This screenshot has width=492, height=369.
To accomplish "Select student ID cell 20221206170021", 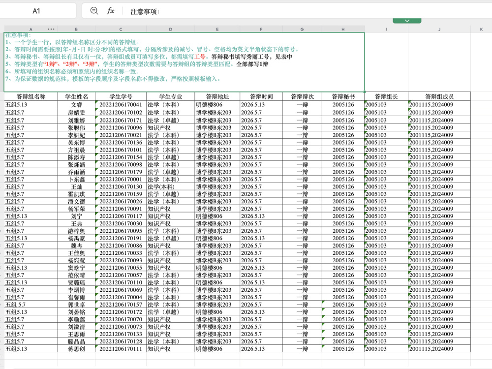I will coord(121,135).
